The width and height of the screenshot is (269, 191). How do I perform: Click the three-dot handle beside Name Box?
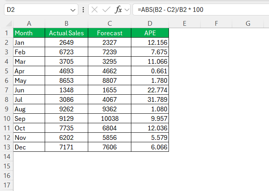(83, 10)
